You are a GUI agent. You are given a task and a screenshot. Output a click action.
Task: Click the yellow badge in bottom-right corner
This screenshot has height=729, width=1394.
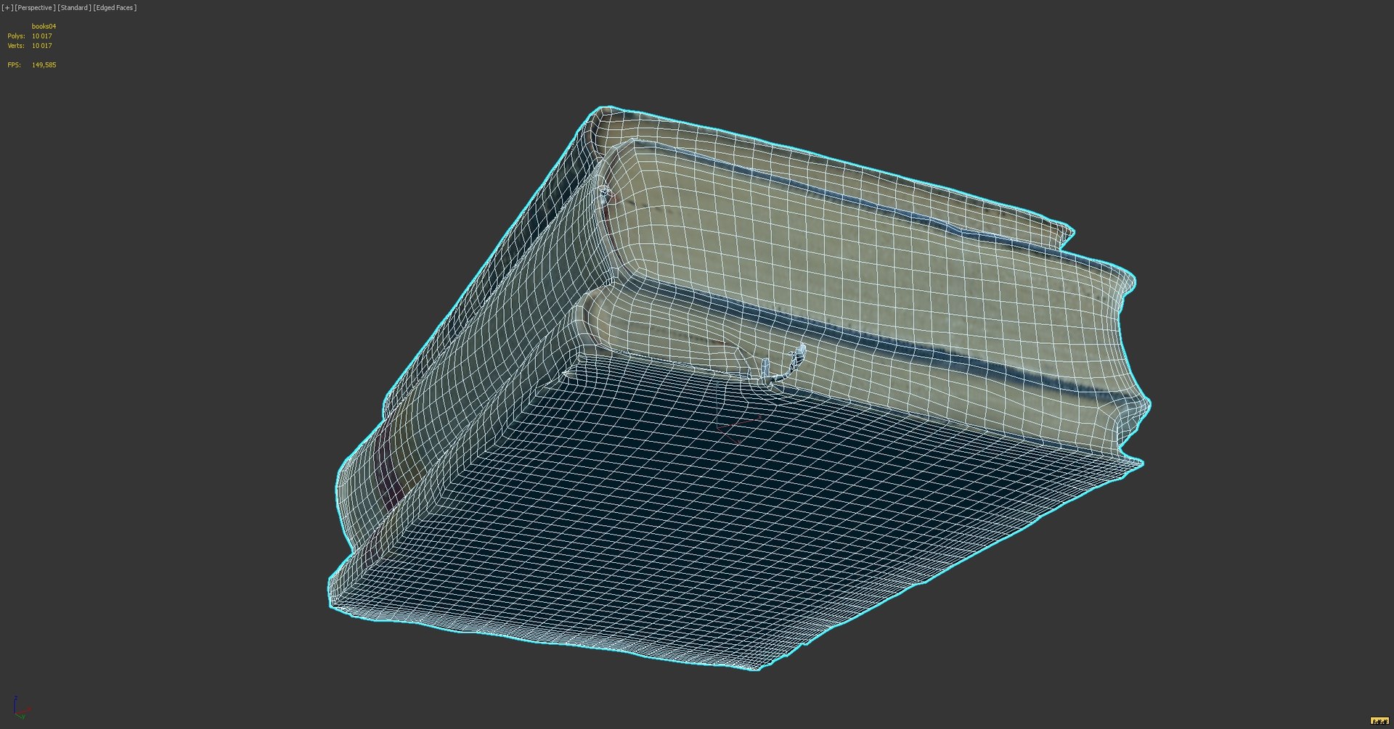point(1379,721)
